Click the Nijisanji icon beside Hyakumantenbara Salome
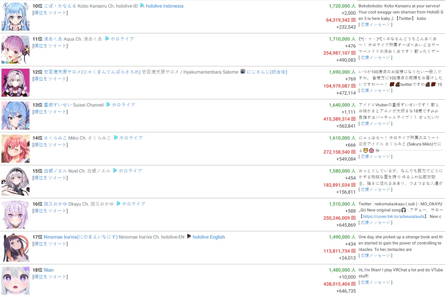Screen dimensions: 448x297 [x=243, y=72]
